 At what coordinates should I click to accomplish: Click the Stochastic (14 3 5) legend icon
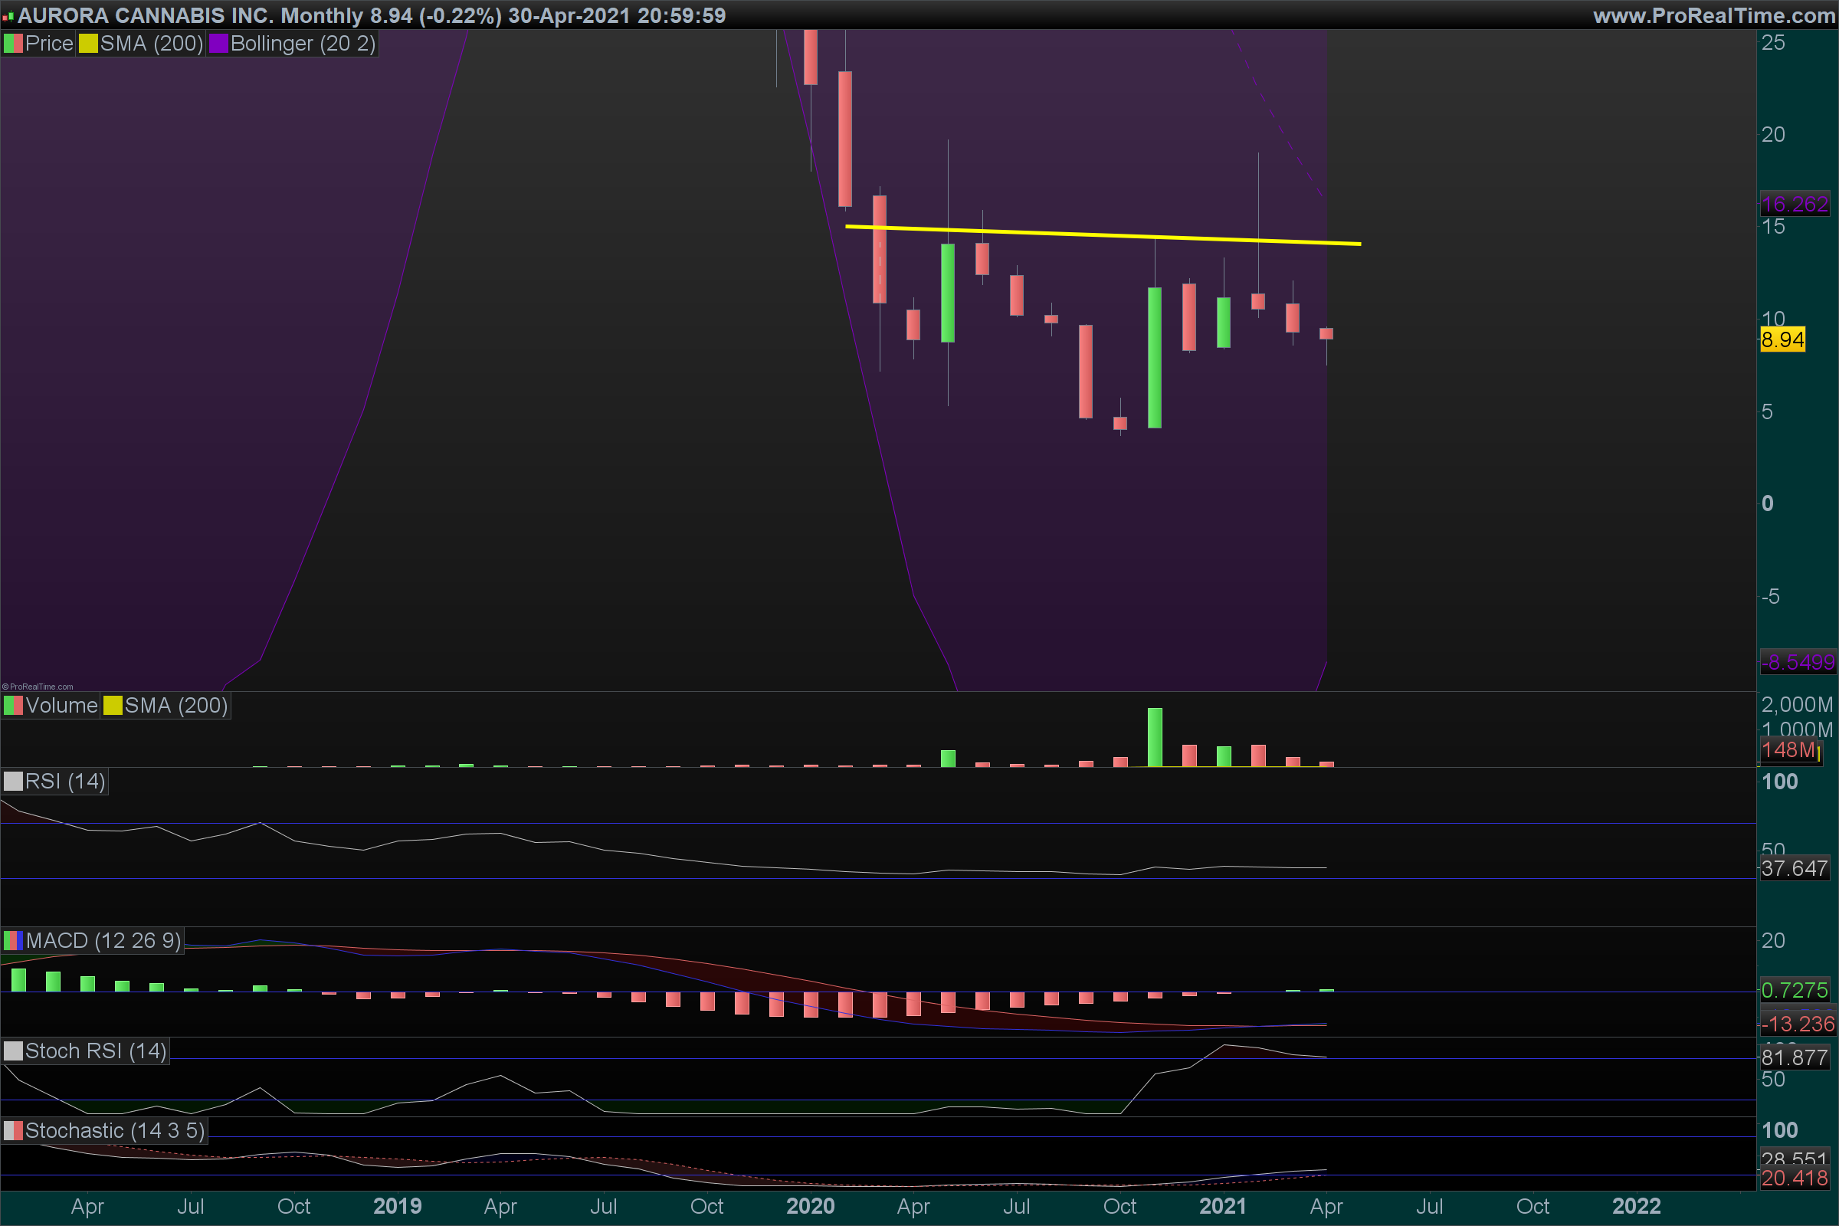click(13, 1131)
